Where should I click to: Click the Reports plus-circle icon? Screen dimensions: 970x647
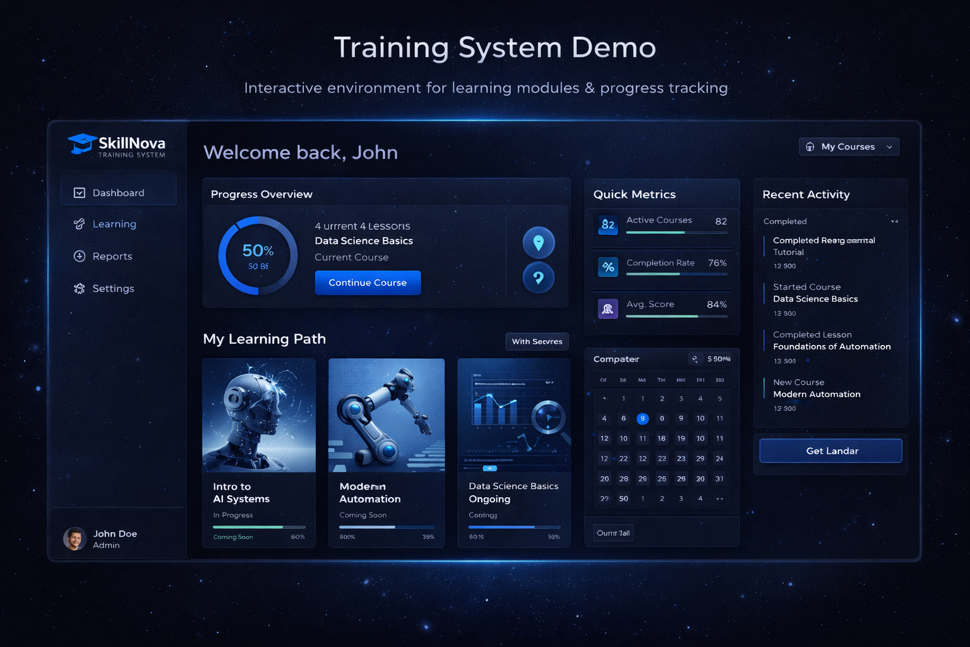tap(80, 256)
